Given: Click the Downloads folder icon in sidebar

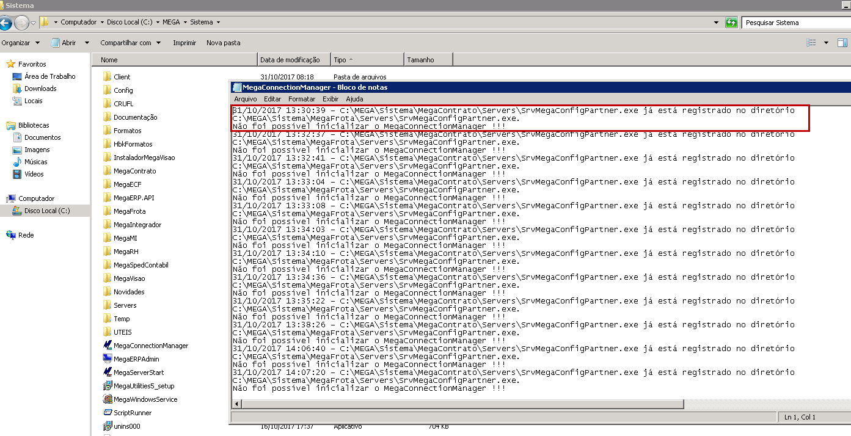Looking at the screenshot, I should click(x=17, y=89).
